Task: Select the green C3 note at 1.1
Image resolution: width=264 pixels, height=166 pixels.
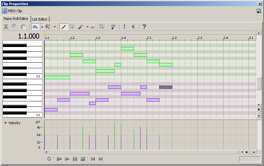Action: point(57,78)
